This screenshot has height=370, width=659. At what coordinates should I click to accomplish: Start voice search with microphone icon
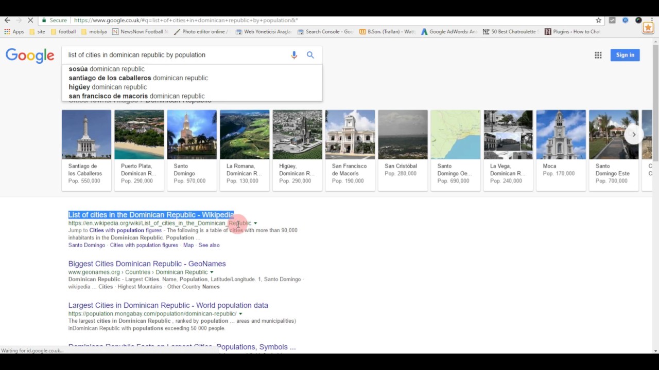(294, 55)
